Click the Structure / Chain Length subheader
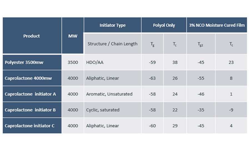Screen dimensions: 250x152 click(112, 44)
